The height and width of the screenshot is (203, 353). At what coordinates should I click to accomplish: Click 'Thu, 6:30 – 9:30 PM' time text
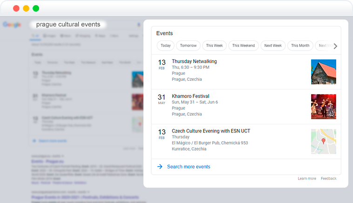click(190, 67)
